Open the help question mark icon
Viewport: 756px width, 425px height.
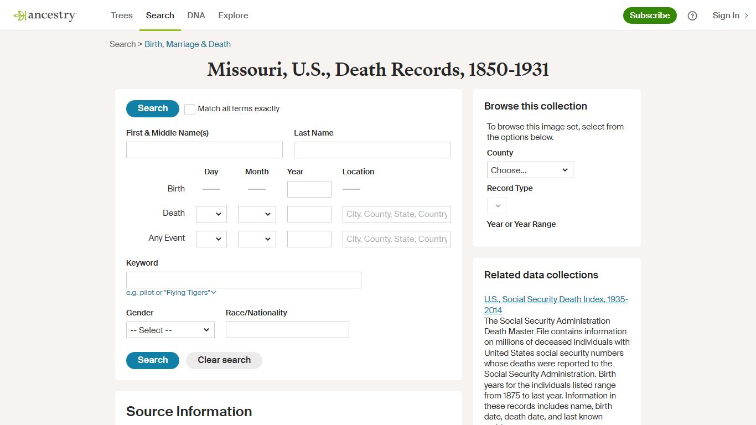click(692, 15)
